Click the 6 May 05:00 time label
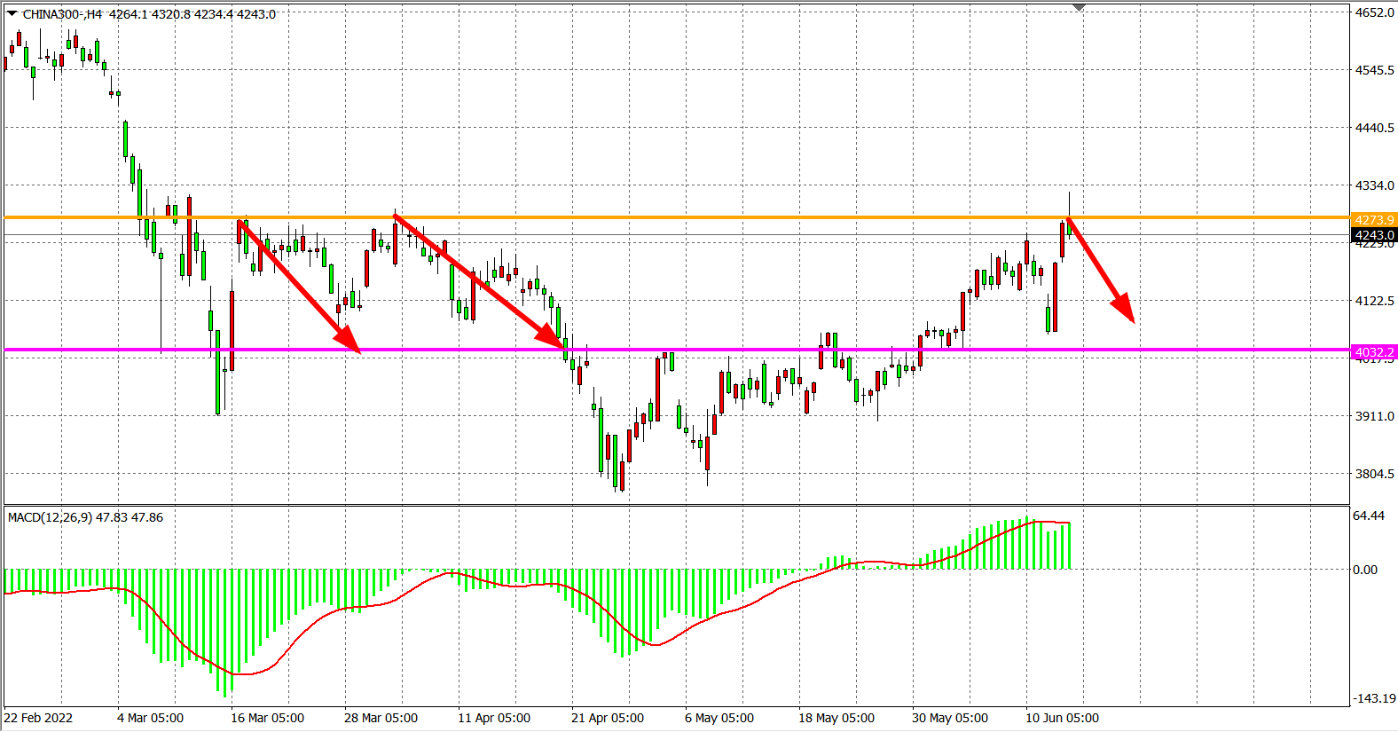 [x=719, y=718]
